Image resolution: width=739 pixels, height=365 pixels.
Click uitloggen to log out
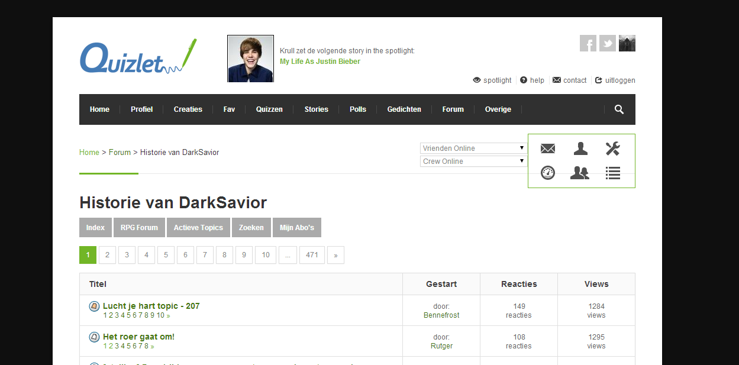click(615, 80)
